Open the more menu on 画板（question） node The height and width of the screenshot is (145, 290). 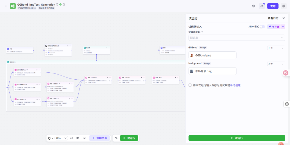tap(110, 77)
